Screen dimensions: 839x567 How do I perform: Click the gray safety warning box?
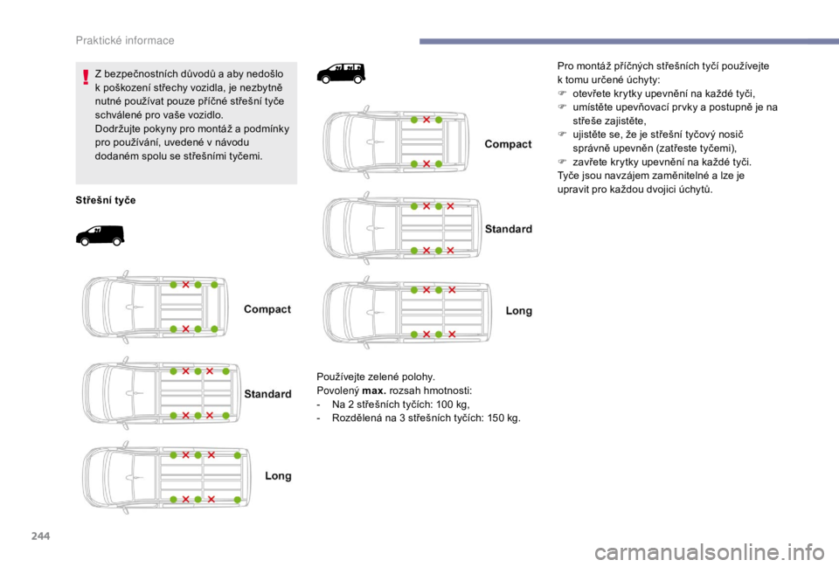186,123
